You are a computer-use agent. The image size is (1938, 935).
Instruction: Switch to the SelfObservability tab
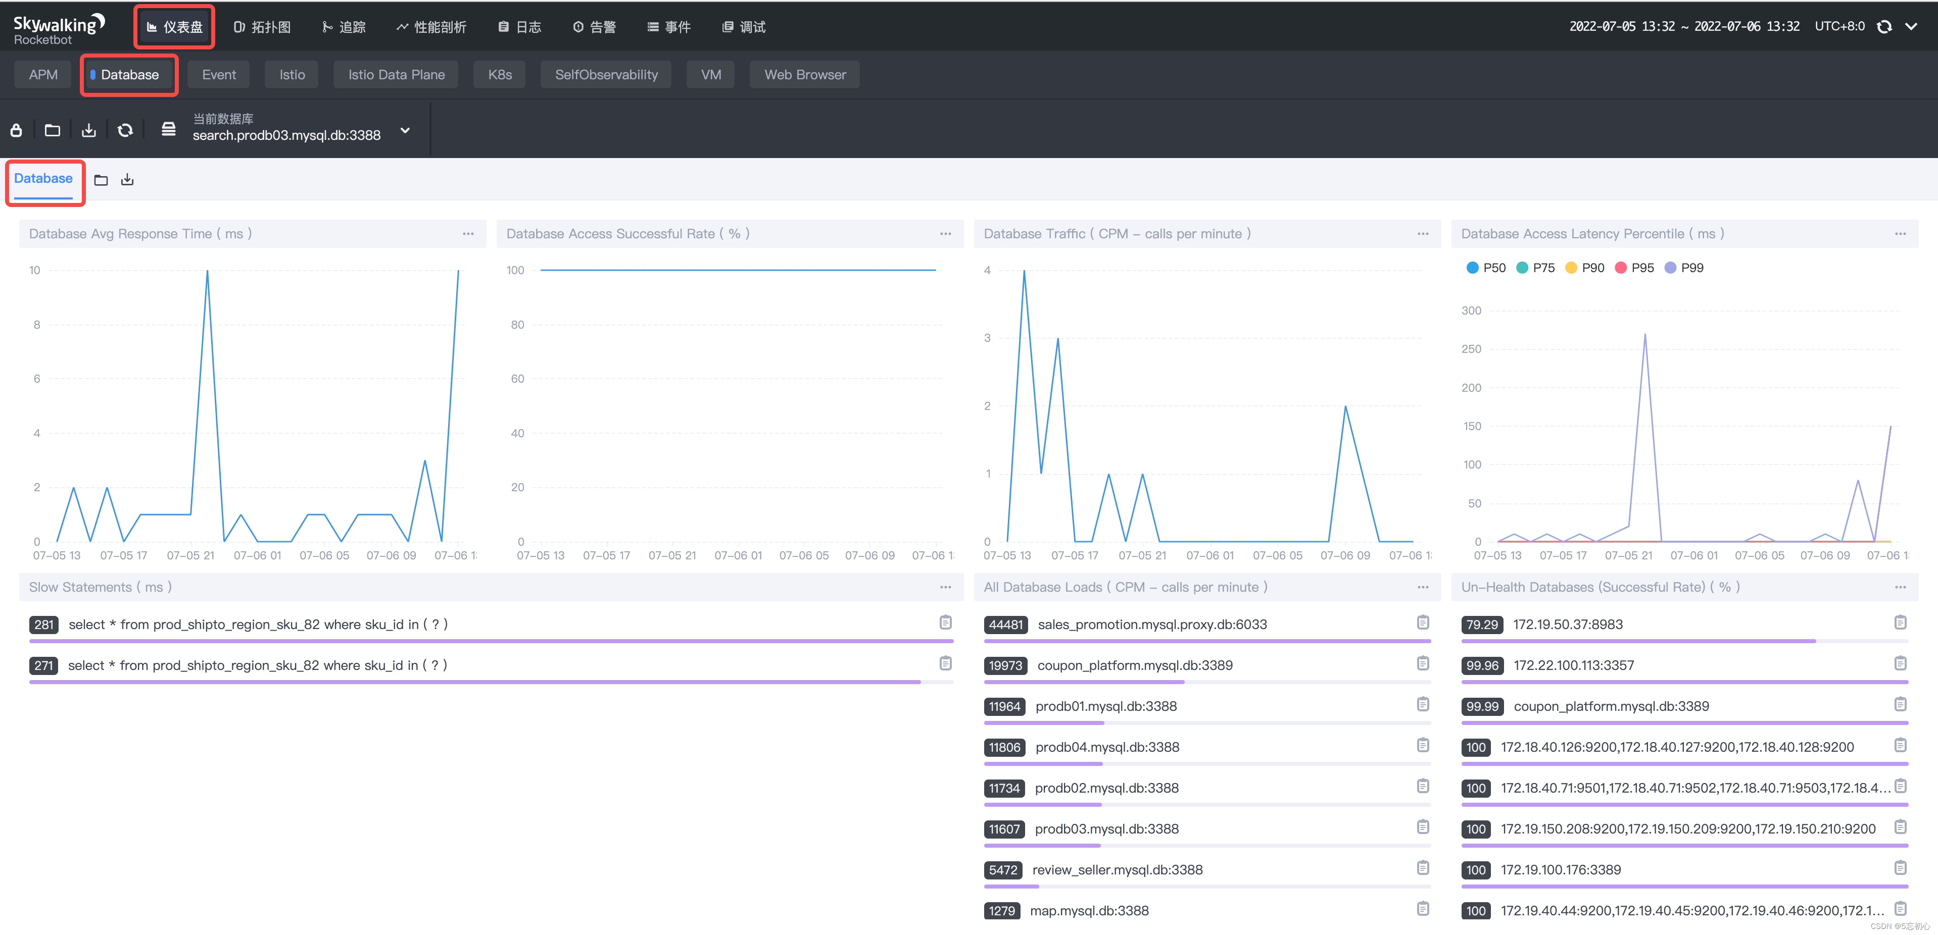606,74
